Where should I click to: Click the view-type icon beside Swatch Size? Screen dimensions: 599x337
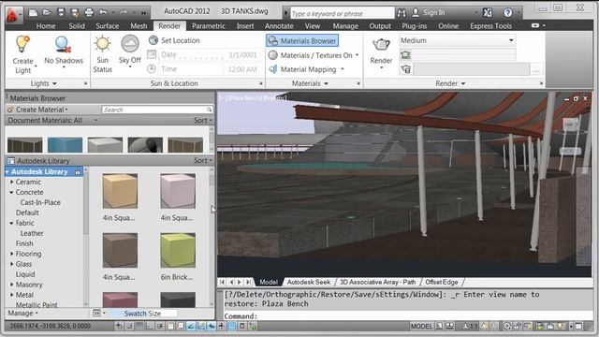pyautogui.click(x=96, y=314)
